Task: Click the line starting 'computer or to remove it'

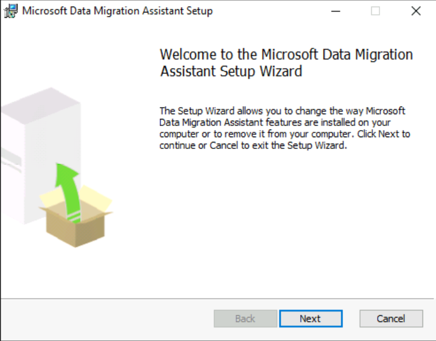Action: pos(285,134)
